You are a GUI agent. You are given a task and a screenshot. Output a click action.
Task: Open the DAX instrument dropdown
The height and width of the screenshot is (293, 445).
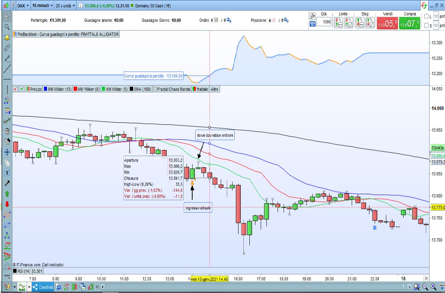pyautogui.click(x=23, y=6)
